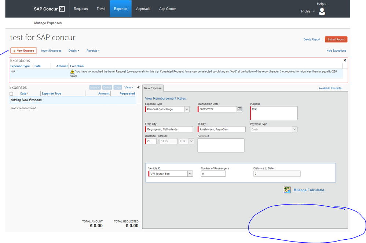Open the Payment Type dropdown

pyautogui.click(x=294, y=129)
